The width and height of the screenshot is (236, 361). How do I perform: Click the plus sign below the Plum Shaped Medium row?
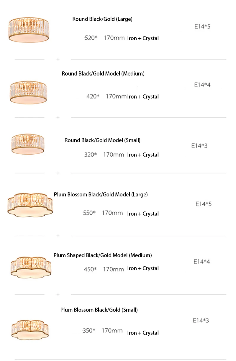tap(58, 294)
